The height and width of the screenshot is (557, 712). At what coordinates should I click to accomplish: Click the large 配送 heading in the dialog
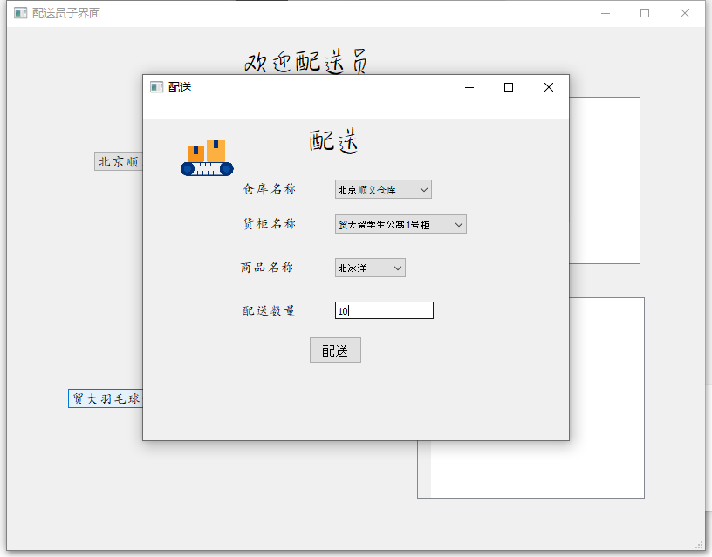tap(333, 141)
